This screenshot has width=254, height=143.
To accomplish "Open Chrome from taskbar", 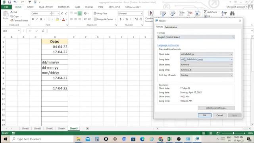I will (x=161, y=139).
